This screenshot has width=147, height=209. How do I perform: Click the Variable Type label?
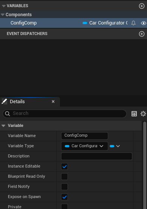tap(21, 146)
